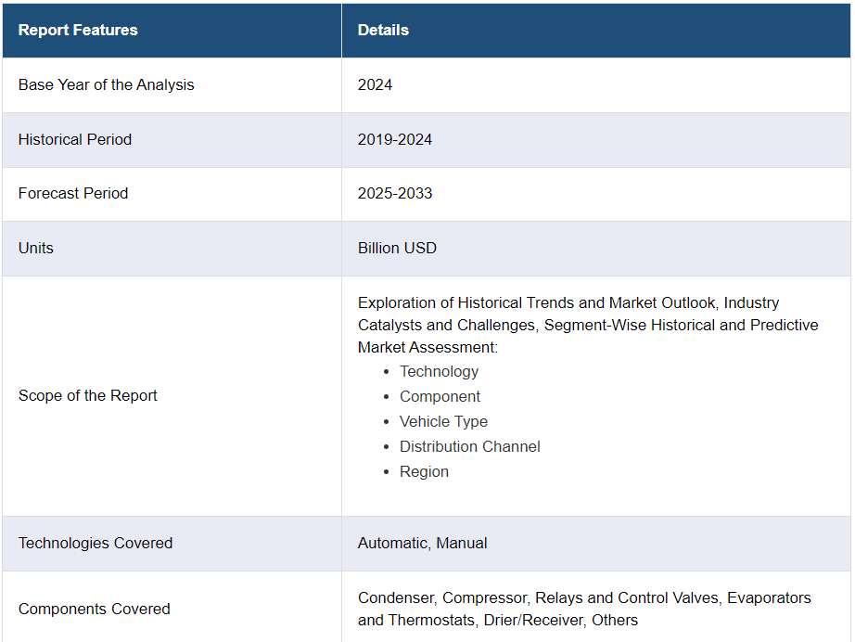The image size is (855, 642).
Task: Click the Details column header
Action: tap(383, 30)
